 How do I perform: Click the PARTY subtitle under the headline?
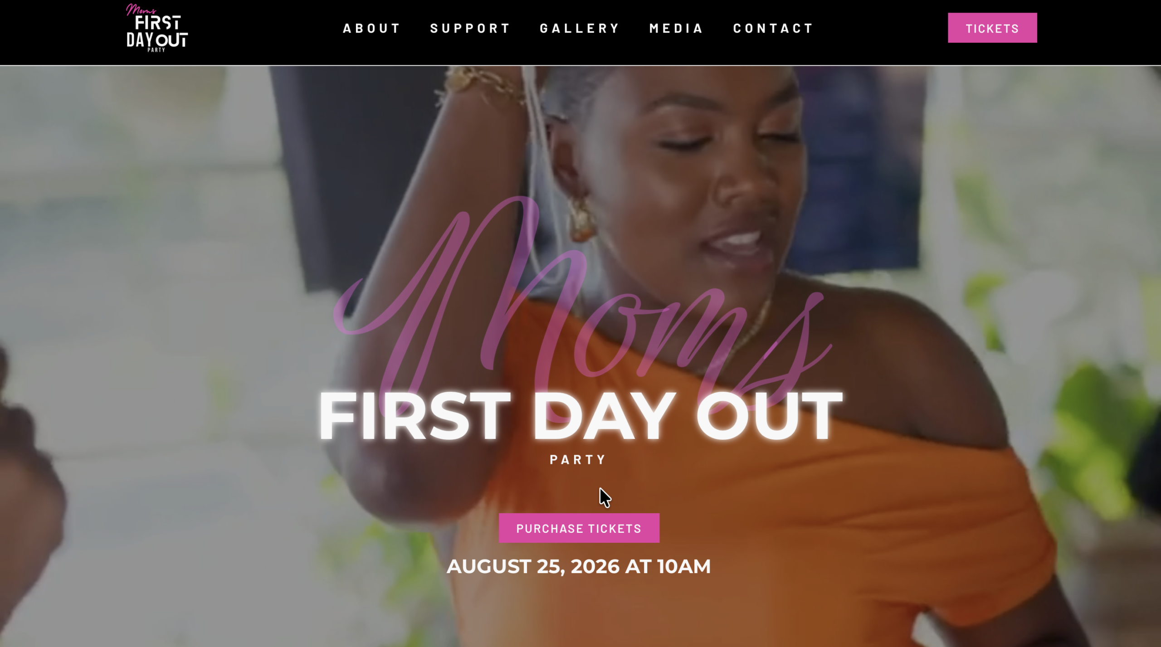(x=578, y=460)
